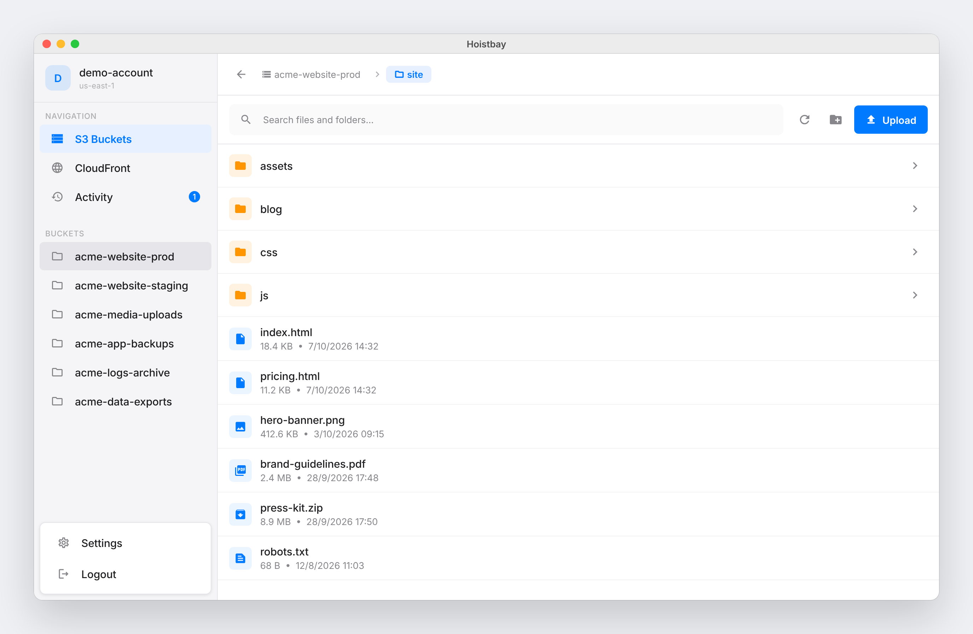Open CloudFront navigation item
The image size is (973, 634).
point(126,168)
